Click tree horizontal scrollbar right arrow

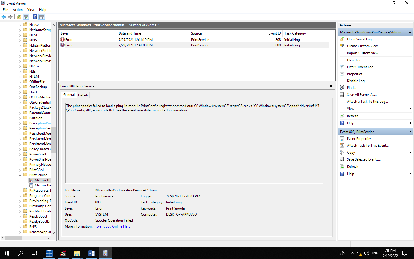coord(49,238)
